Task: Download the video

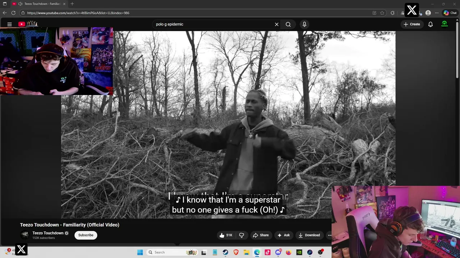Action: [x=309, y=235]
